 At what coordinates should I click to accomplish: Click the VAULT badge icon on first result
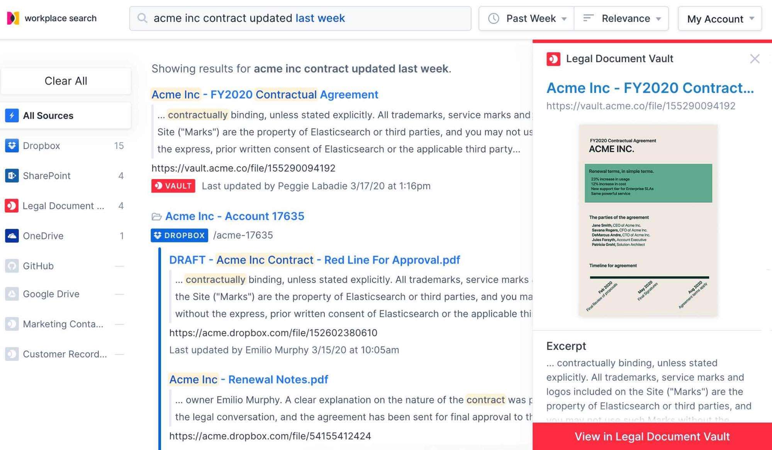point(173,185)
